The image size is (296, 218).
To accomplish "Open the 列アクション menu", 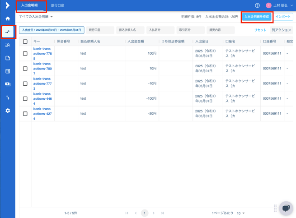I will coord(281,30).
